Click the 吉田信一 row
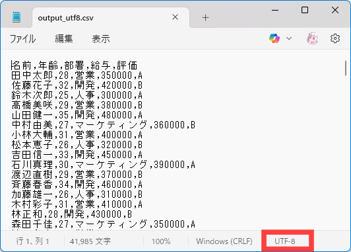Viewport: 351px width, 252px height. point(77,154)
